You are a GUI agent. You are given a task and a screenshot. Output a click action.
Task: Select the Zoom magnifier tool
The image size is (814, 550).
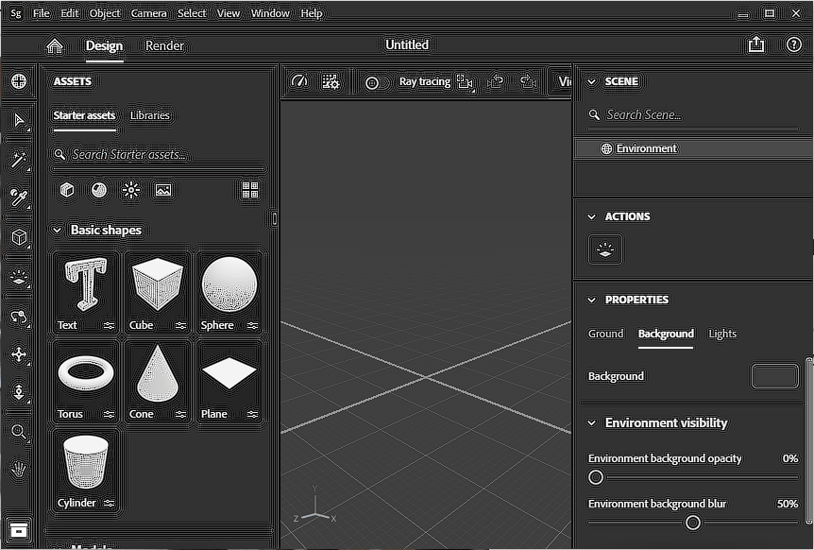point(19,431)
